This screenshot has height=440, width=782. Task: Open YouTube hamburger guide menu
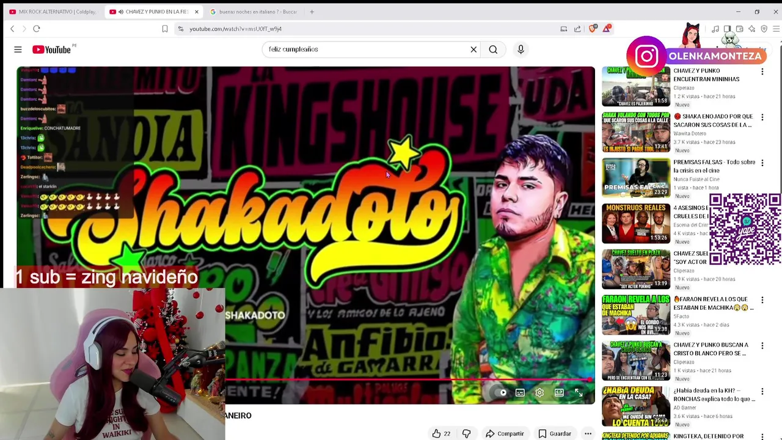pos(18,50)
